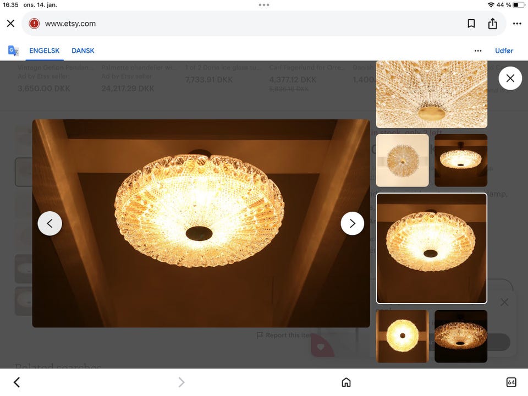Tap the three-dot multitasking control at top
Screen dimensions: 528x396
coord(264,5)
